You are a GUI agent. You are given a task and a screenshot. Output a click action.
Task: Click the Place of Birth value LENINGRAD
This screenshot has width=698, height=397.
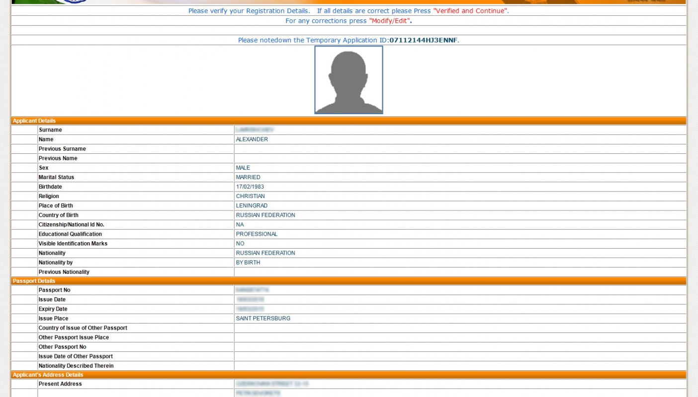coord(252,205)
